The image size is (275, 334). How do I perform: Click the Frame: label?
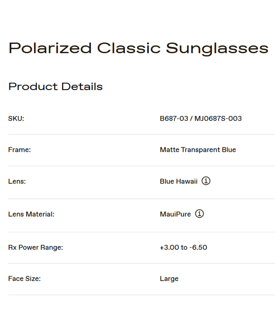tap(19, 150)
